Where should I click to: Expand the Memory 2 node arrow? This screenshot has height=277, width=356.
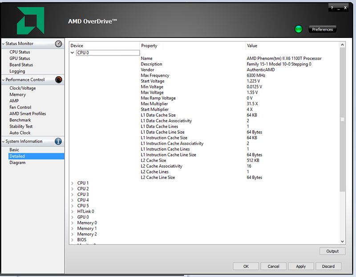click(x=73, y=235)
